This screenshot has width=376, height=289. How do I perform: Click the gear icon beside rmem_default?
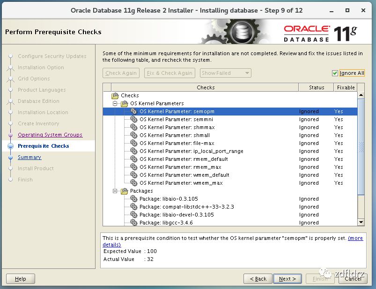point(133,159)
